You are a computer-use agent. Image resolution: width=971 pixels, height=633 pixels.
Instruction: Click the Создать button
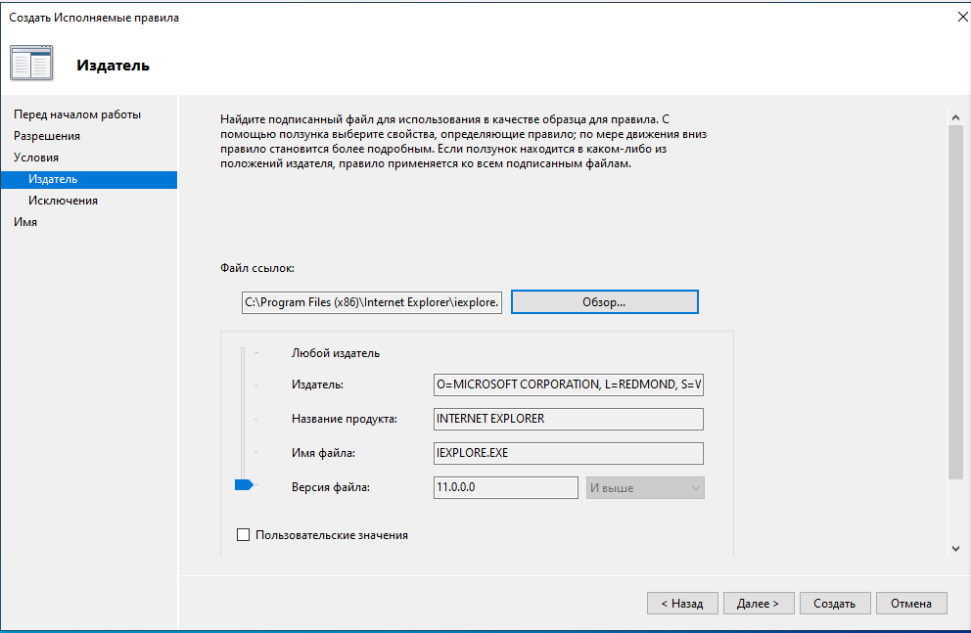pyautogui.click(x=835, y=604)
